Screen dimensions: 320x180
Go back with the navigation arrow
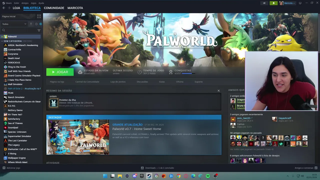tap(4, 8)
